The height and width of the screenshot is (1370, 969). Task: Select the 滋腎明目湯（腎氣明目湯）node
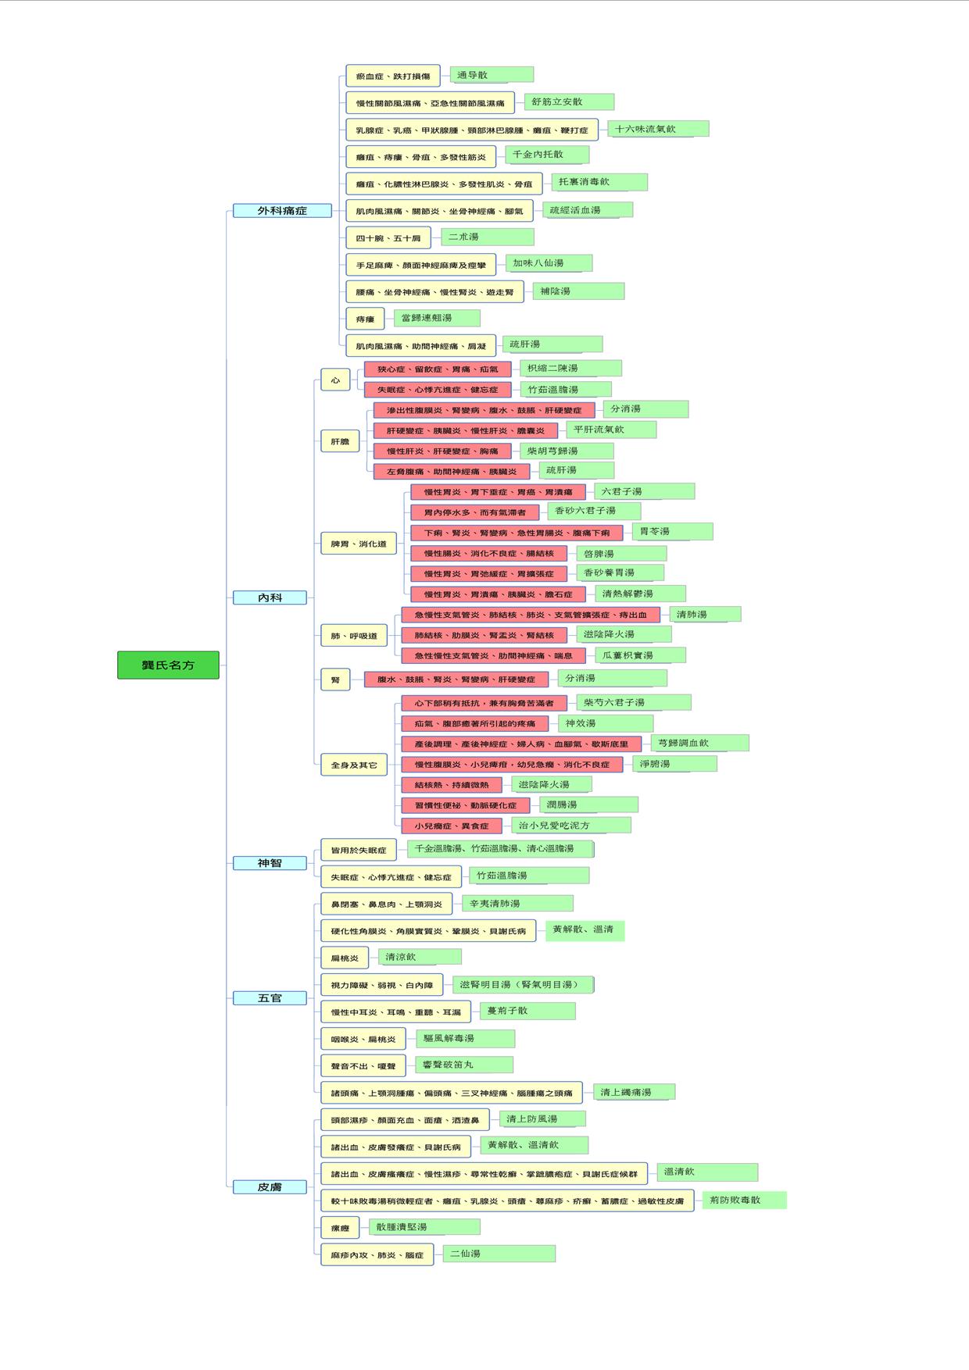click(x=523, y=984)
